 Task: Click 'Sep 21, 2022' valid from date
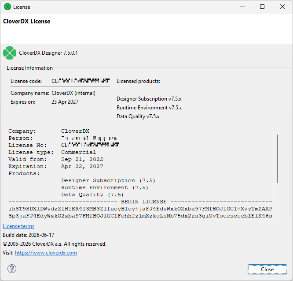(82, 159)
